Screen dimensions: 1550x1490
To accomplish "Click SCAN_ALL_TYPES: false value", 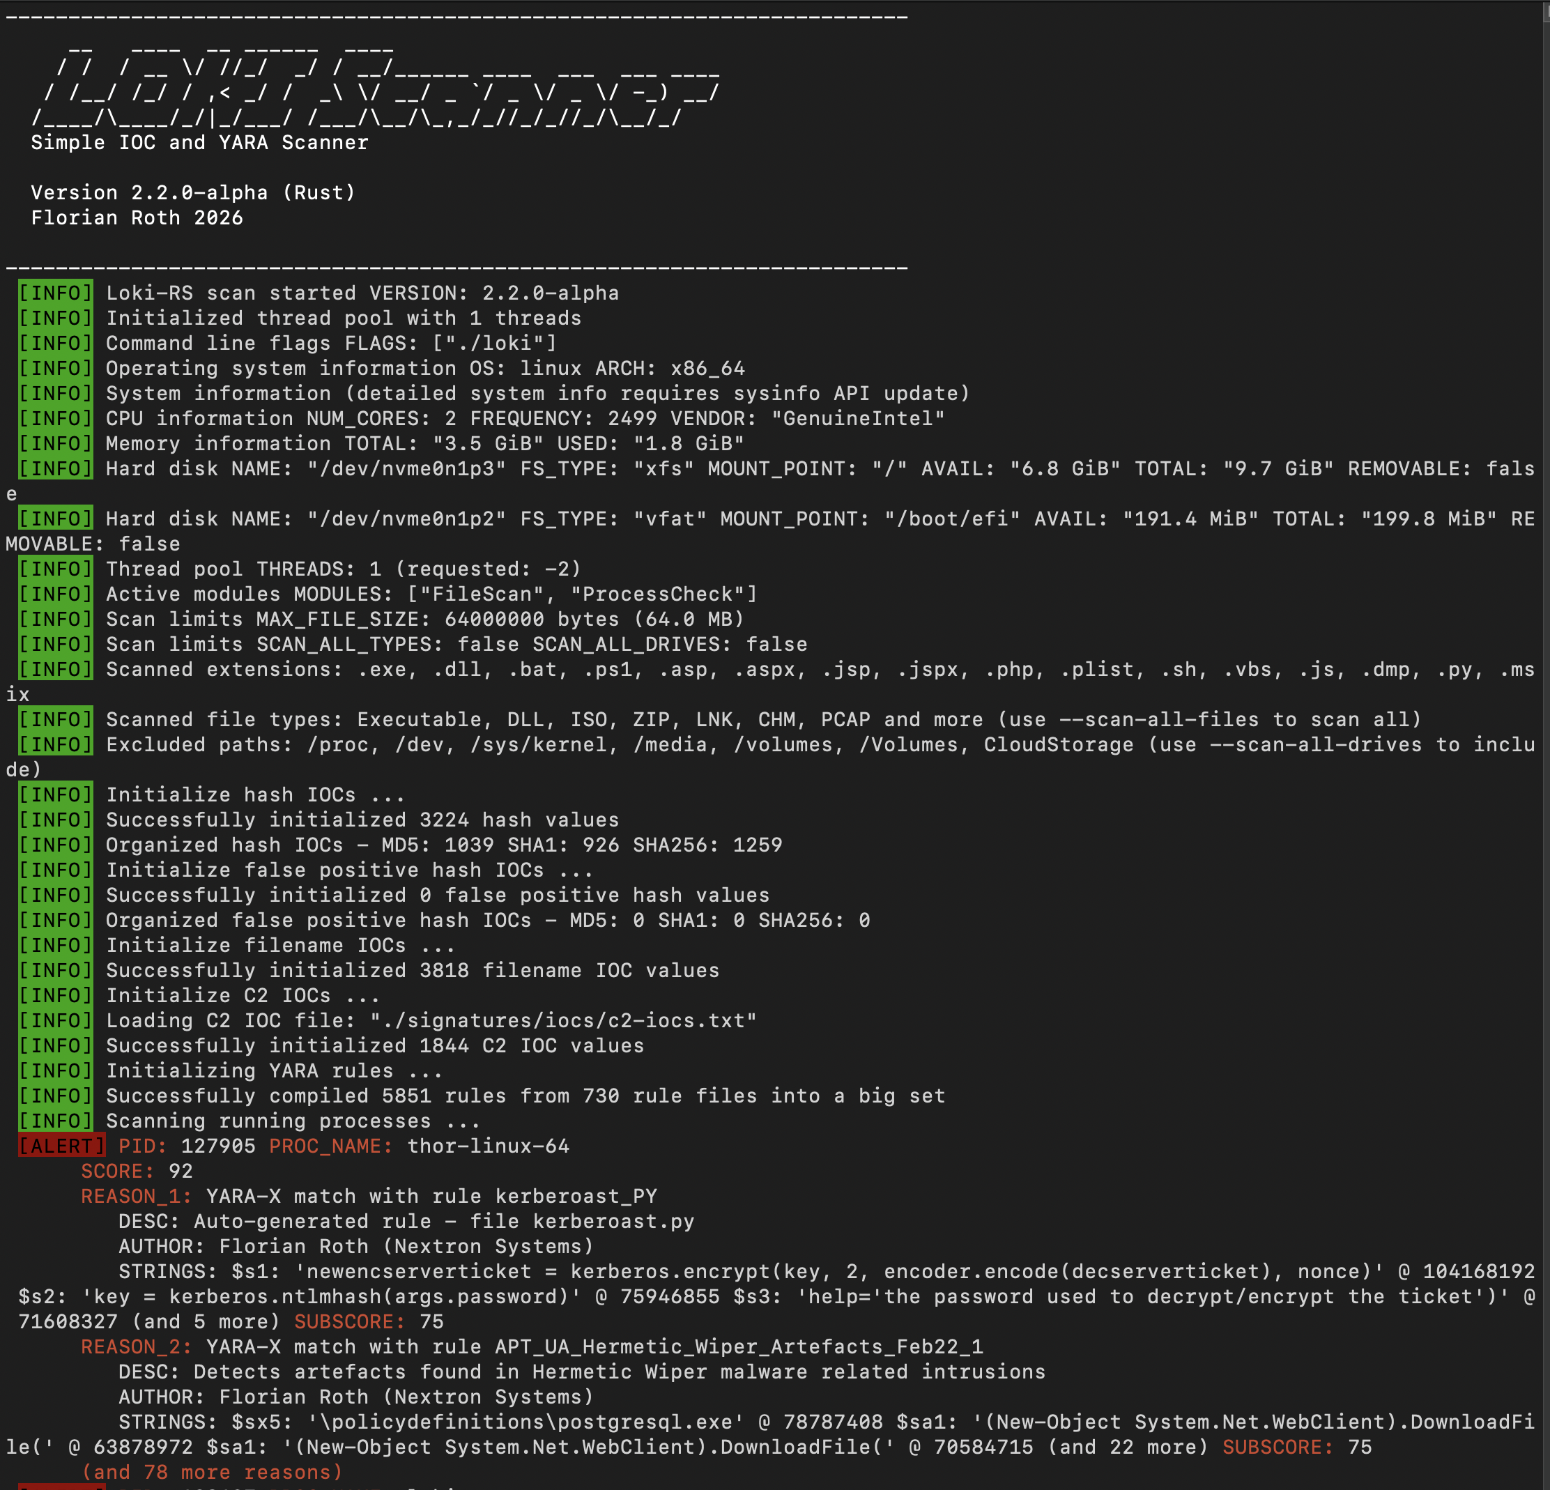I will point(488,644).
